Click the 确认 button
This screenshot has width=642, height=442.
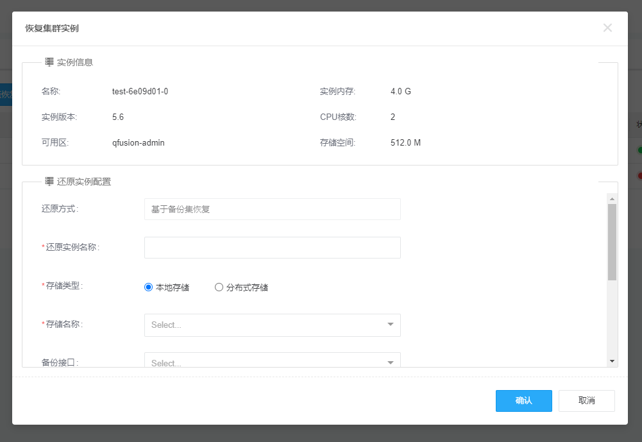click(x=524, y=401)
